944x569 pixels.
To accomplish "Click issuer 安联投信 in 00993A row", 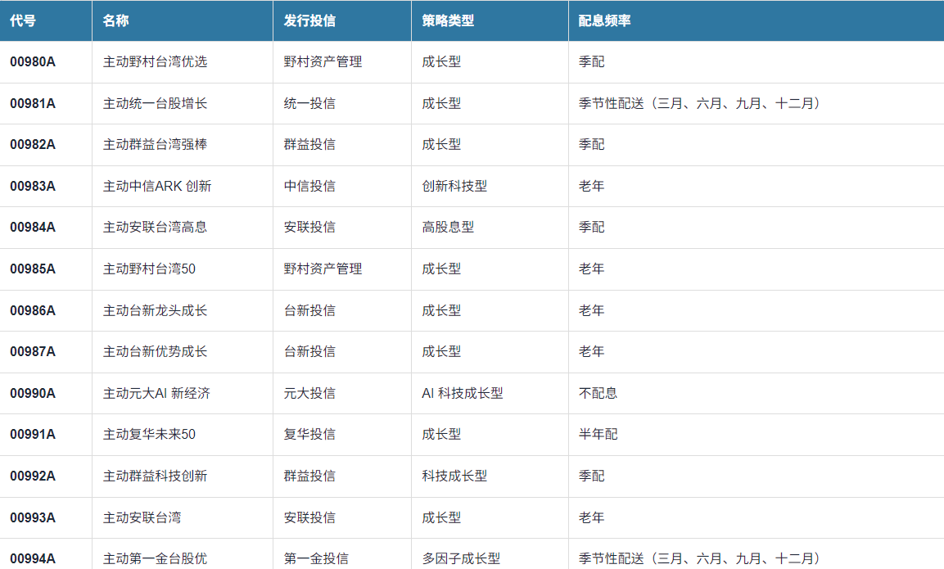I will coord(309,517).
